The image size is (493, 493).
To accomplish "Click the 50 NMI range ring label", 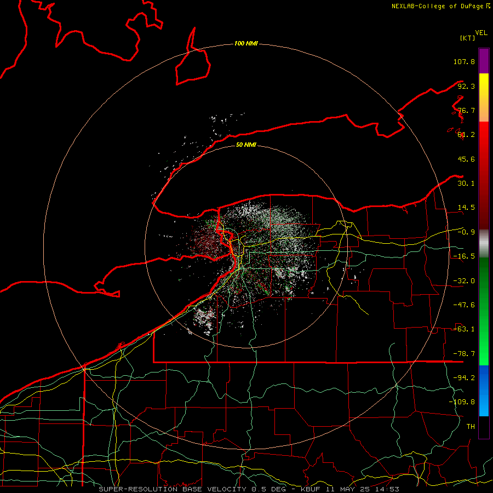I will 246,145.
